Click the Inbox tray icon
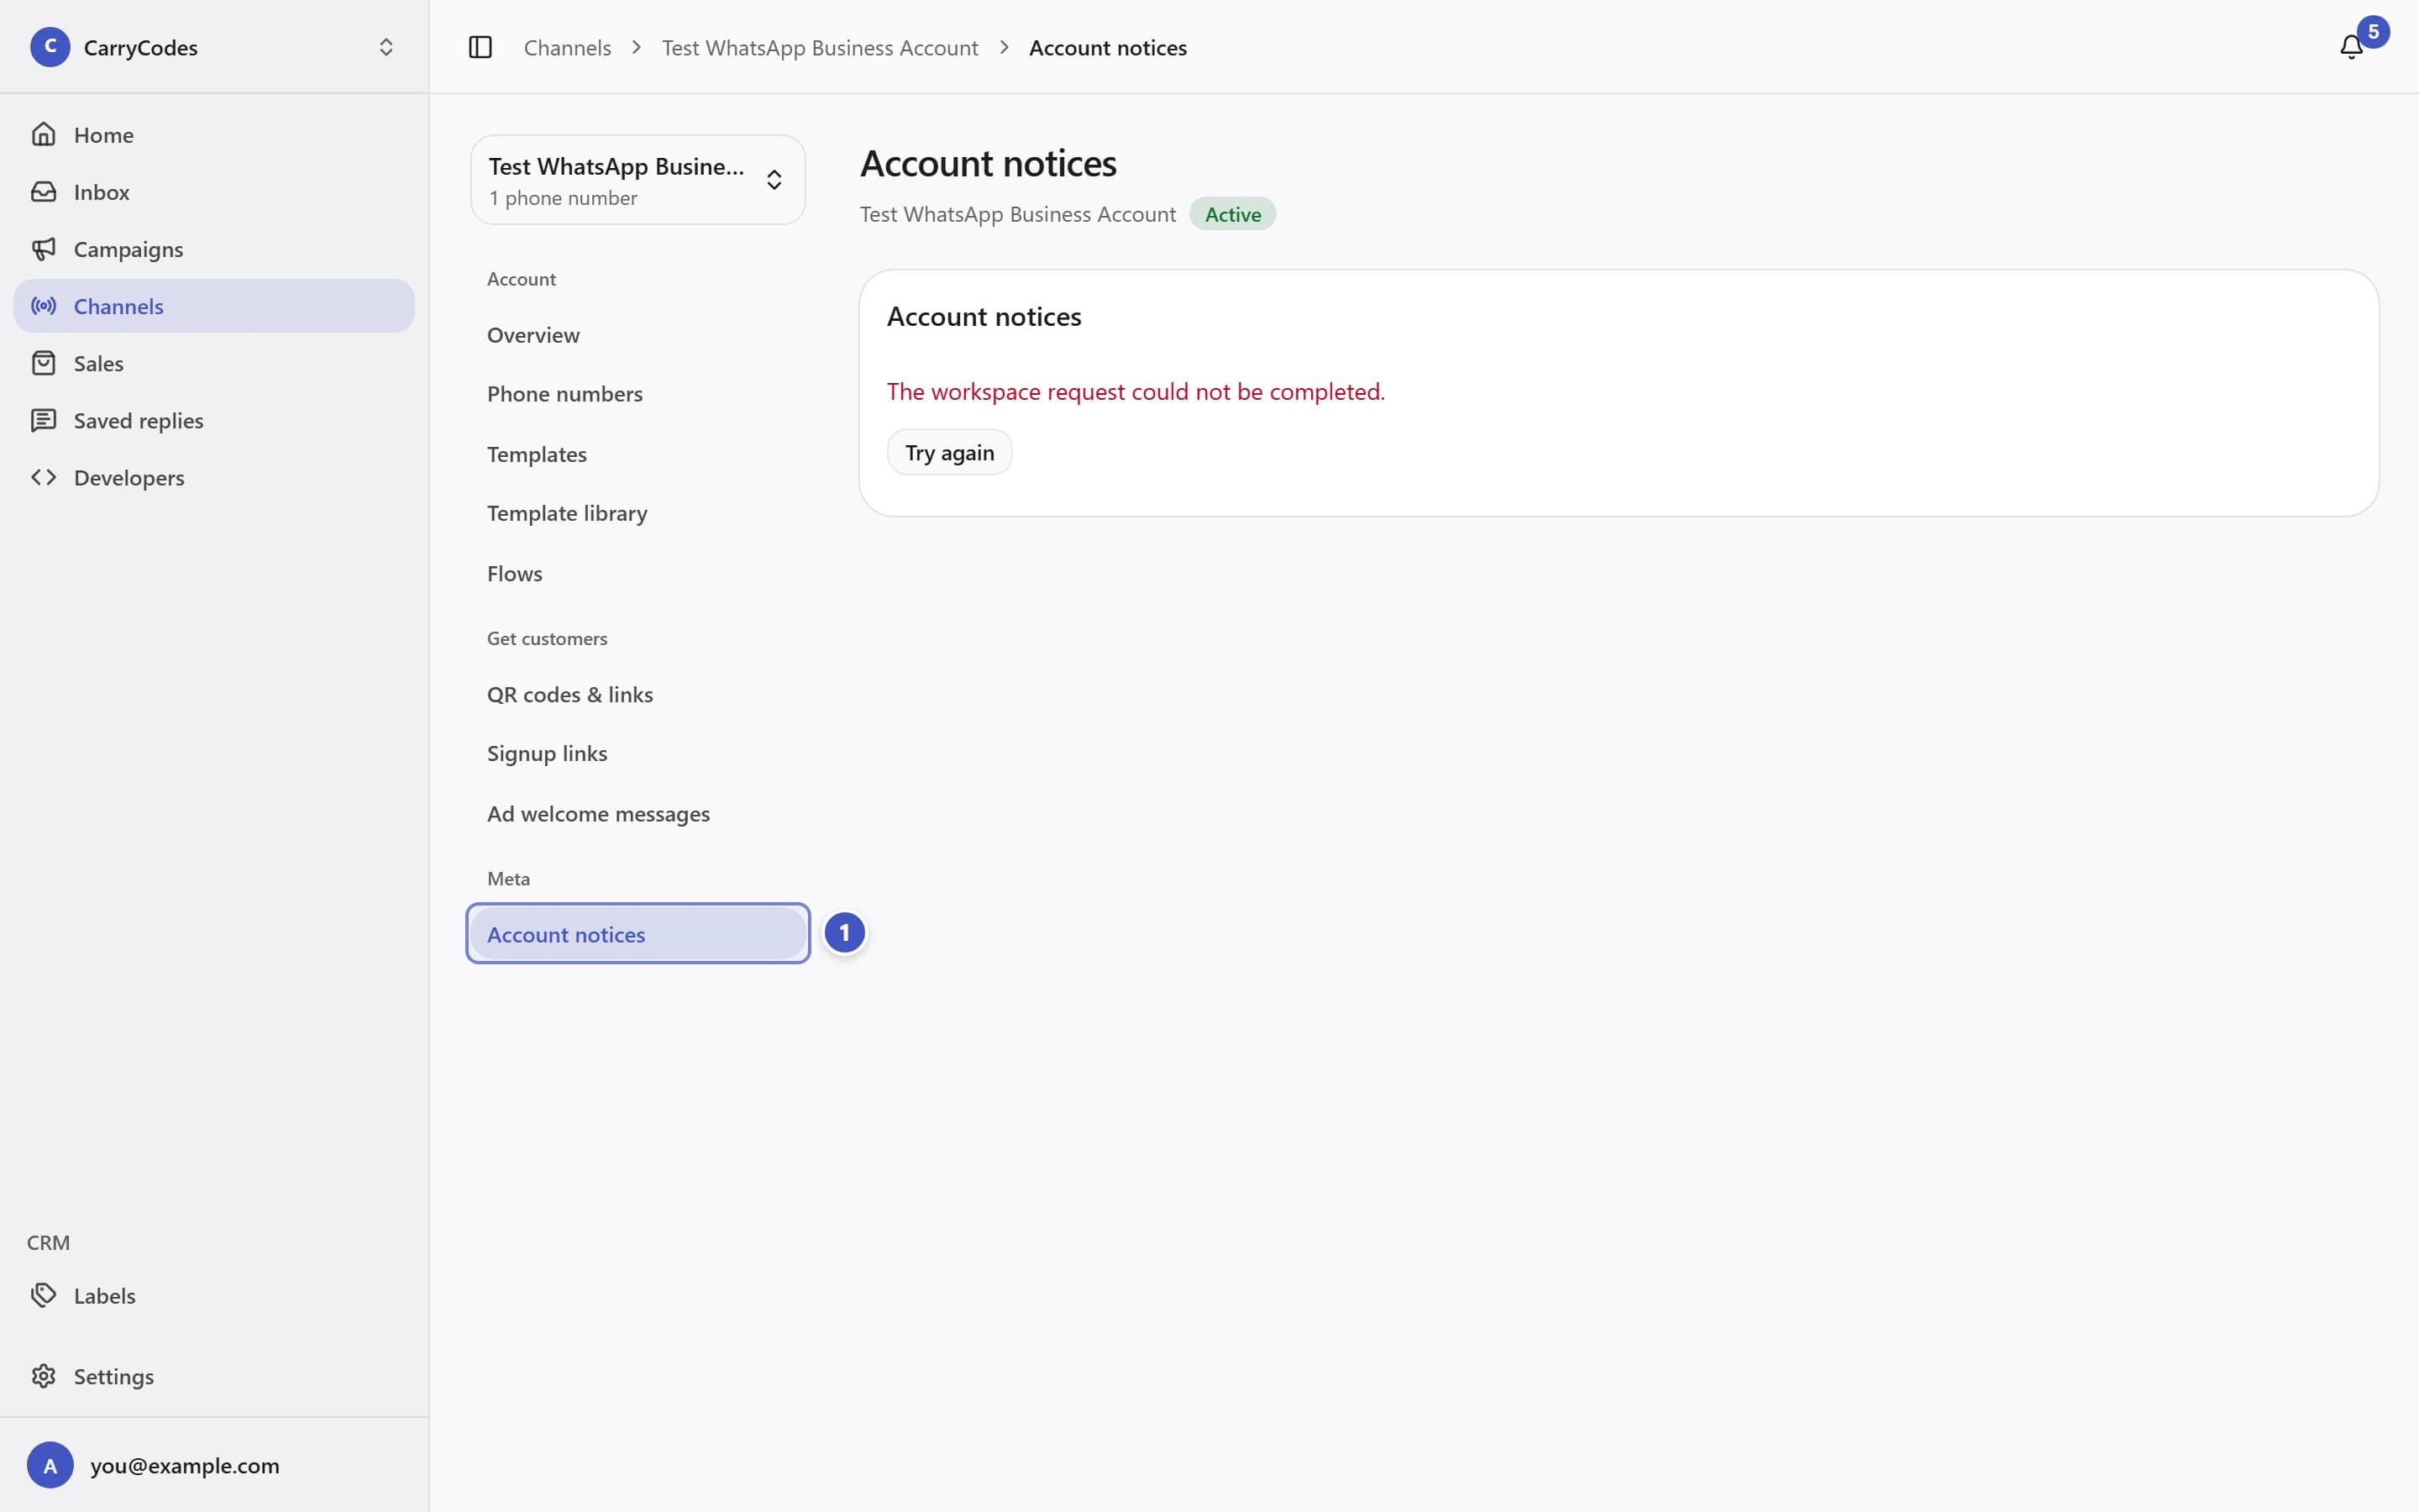 pyautogui.click(x=43, y=191)
